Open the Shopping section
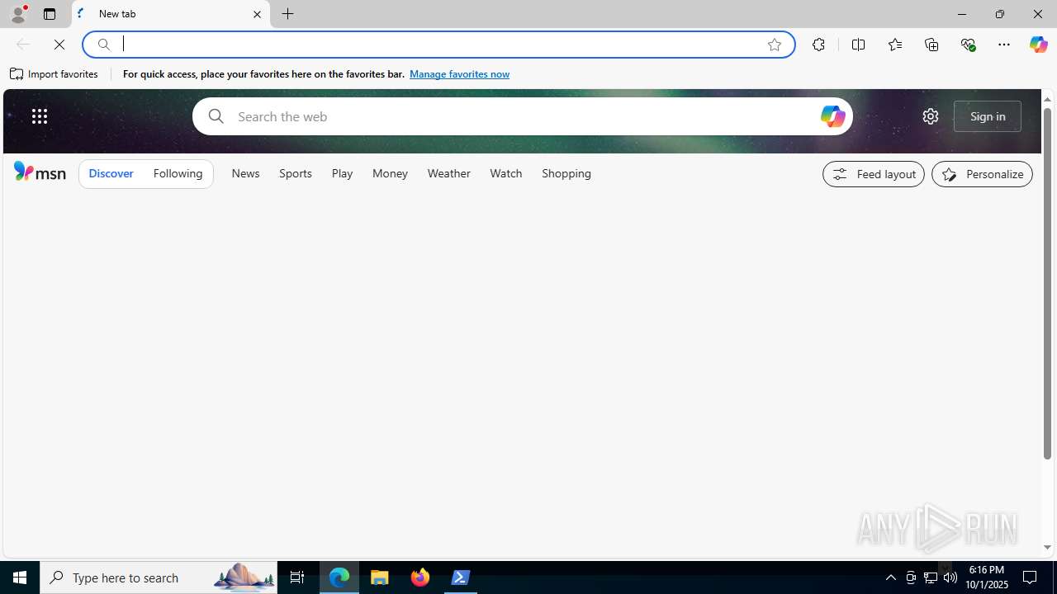This screenshot has height=594, width=1057. tap(566, 174)
